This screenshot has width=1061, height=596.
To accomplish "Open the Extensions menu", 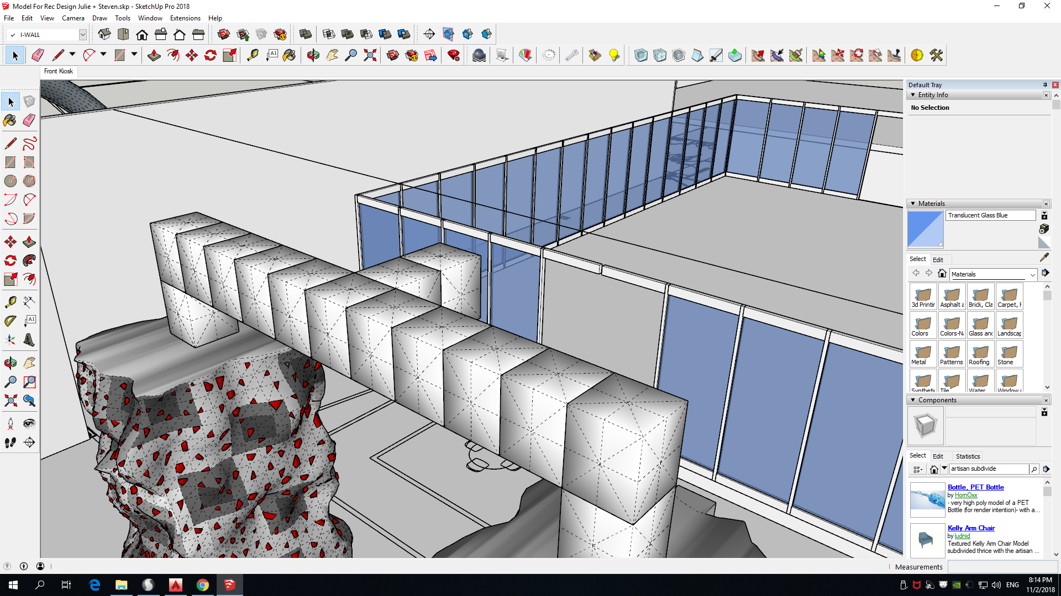I will click(185, 18).
